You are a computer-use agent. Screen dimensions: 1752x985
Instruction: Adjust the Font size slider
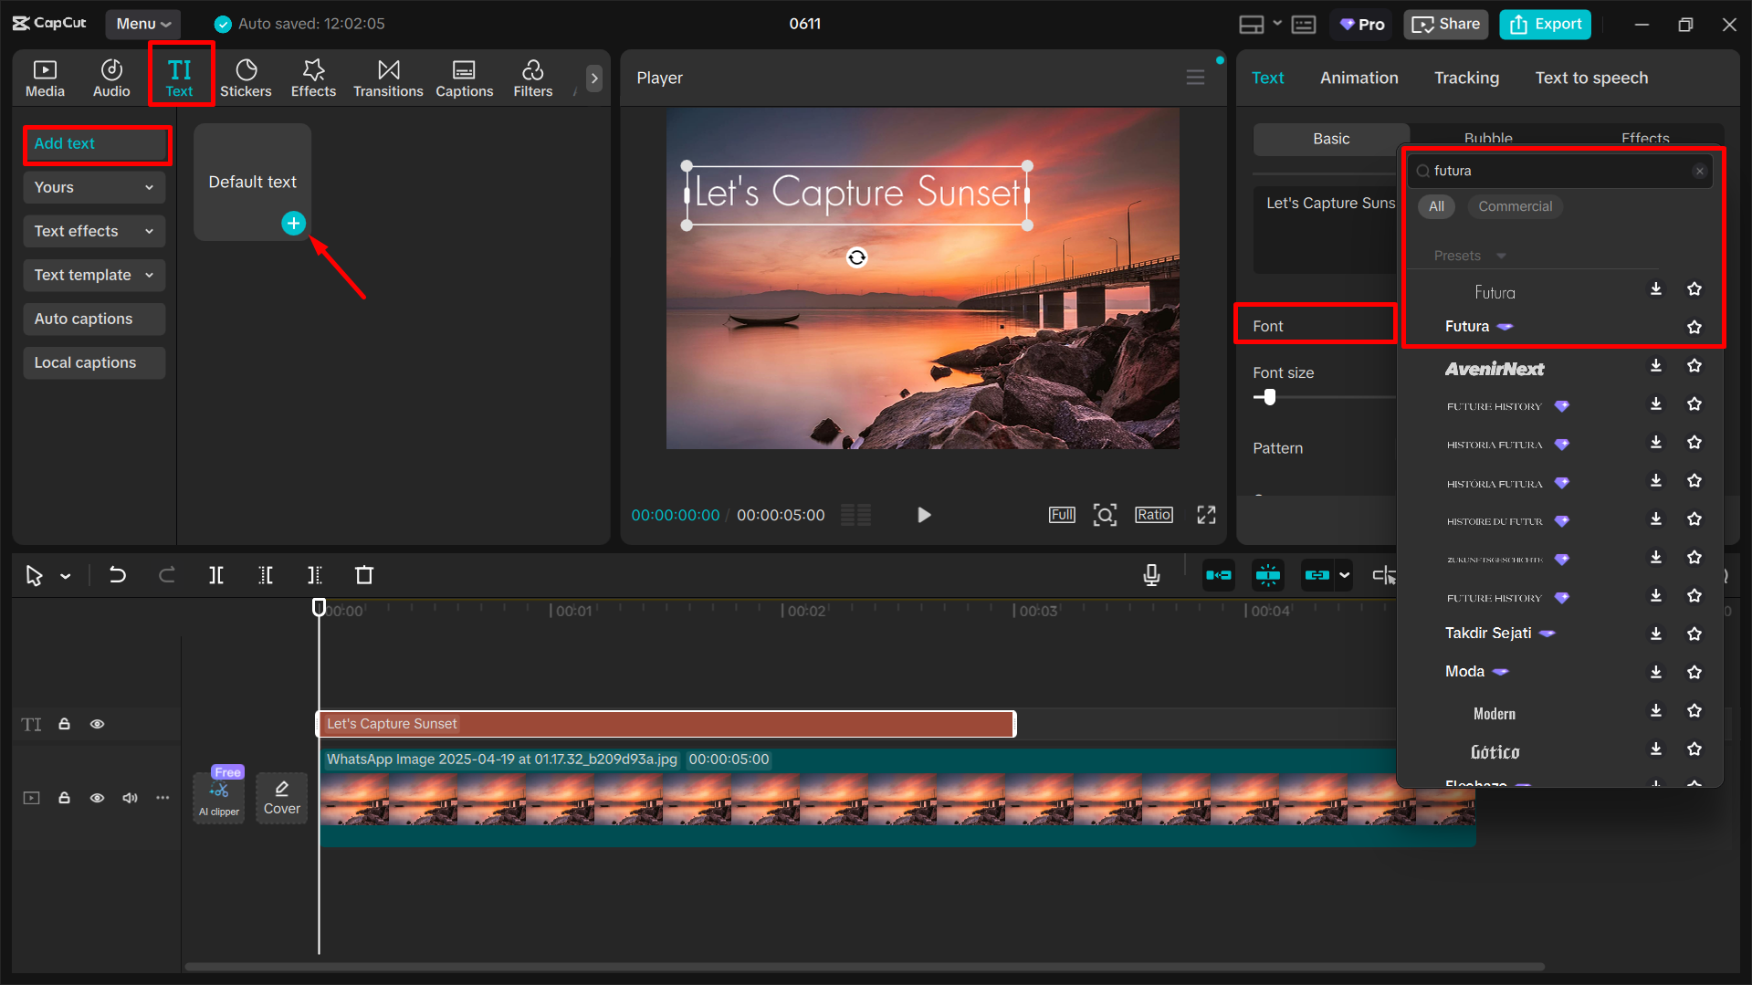[1267, 397]
